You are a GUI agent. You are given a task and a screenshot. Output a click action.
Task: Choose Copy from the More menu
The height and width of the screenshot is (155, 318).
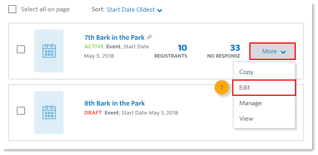(264, 72)
